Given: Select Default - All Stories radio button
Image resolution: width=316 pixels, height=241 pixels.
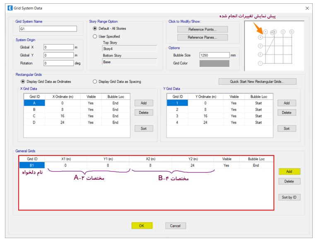Looking at the screenshot, I should (x=95, y=29).
